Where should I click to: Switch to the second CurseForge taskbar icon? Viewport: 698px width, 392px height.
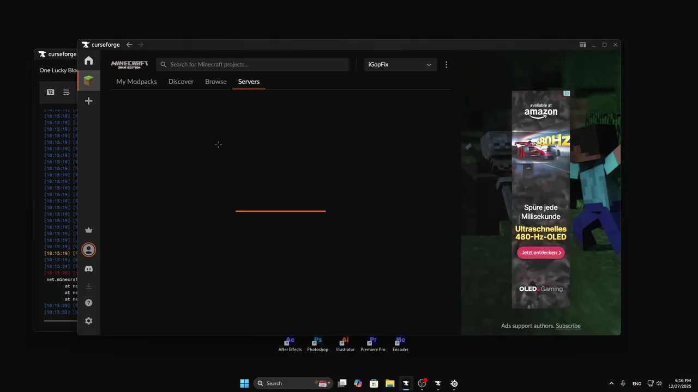tap(438, 383)
